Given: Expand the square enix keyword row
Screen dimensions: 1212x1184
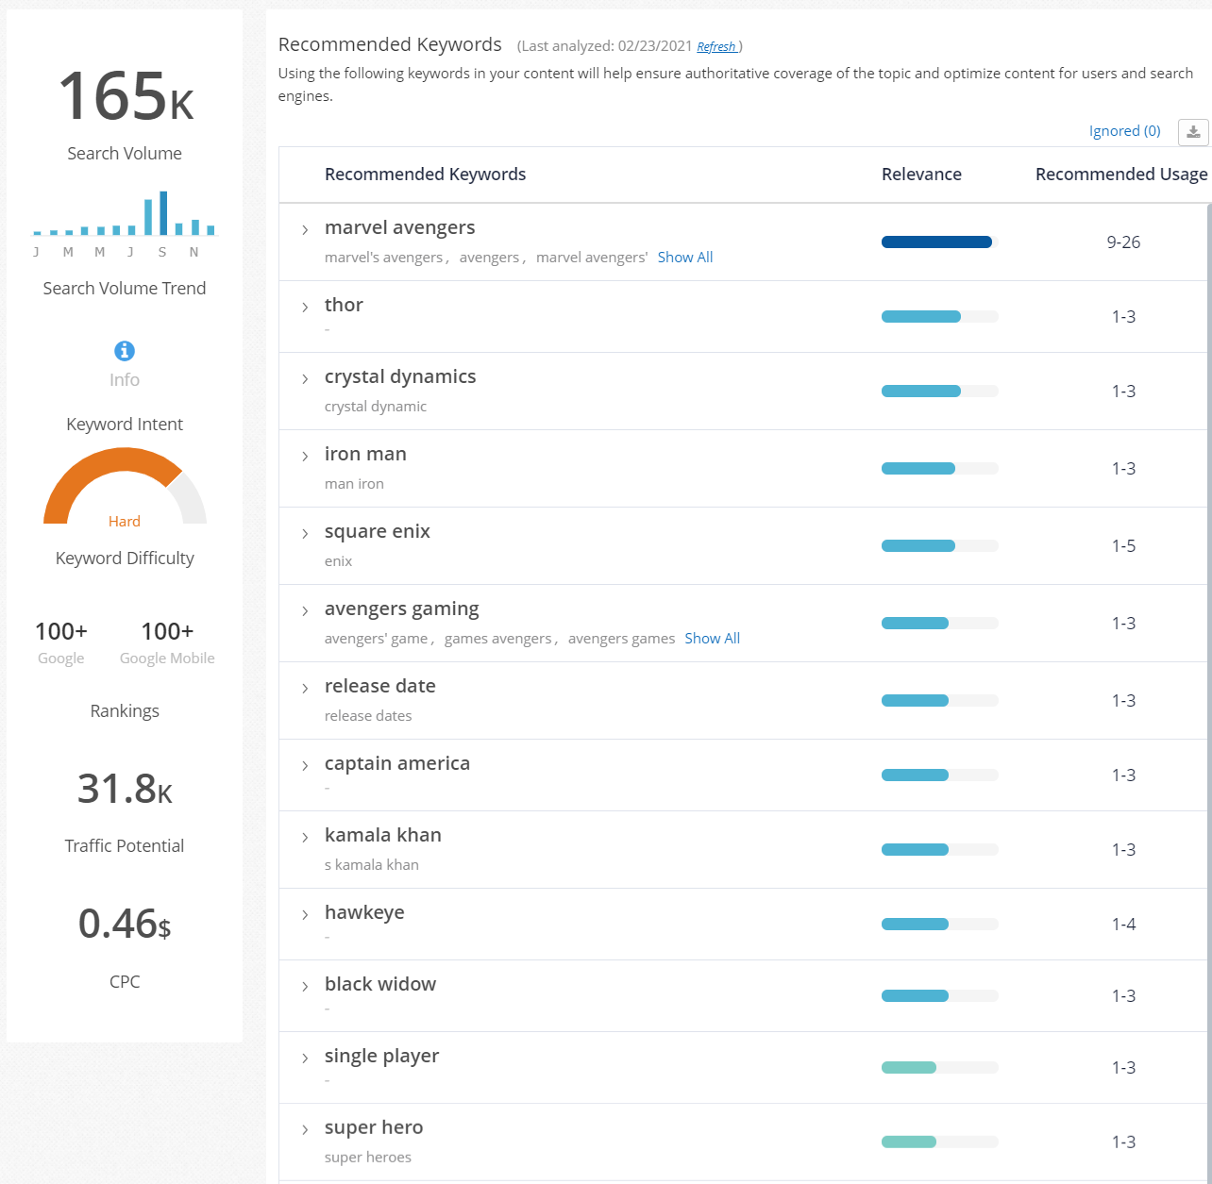Looking at the screenshot, I should [x=305, y=534].
